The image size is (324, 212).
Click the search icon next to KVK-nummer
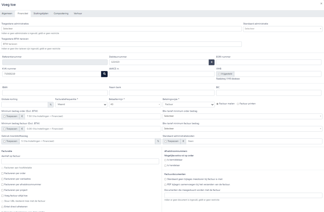(x=104, y=74)
